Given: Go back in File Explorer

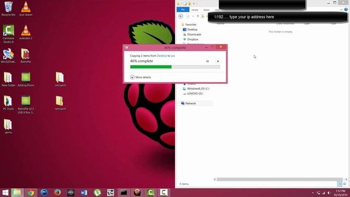Looking at the screenshot, I should click(x=181, y=16).
